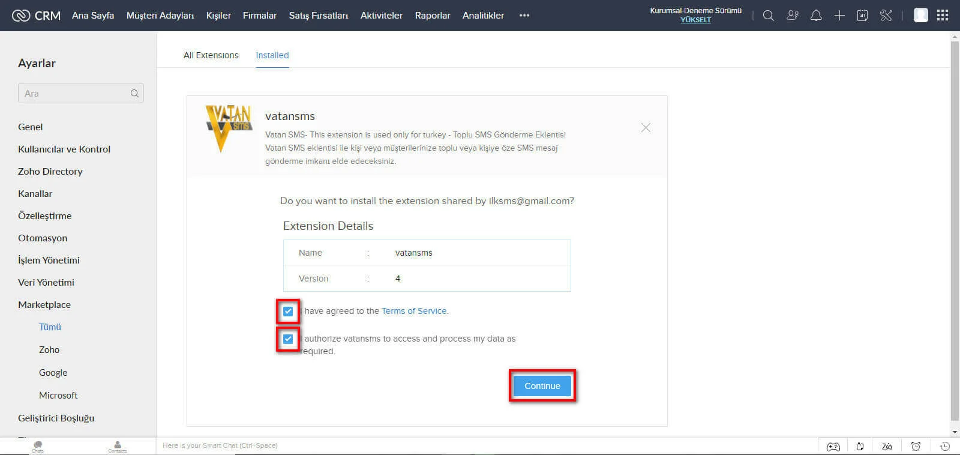Click the vatansms extension title
The width and height of the screenshot is (960, 455).
[290, 116]
